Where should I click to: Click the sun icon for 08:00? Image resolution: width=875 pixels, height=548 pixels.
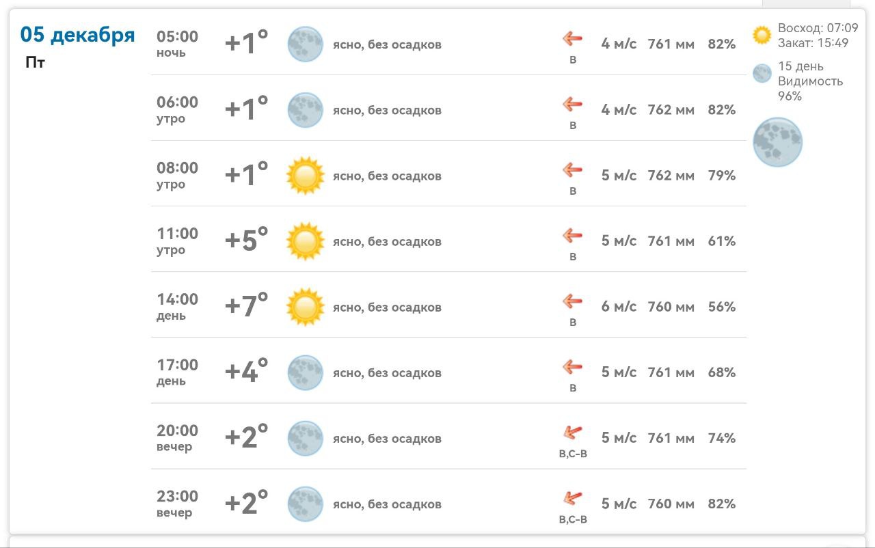[305, 176]
